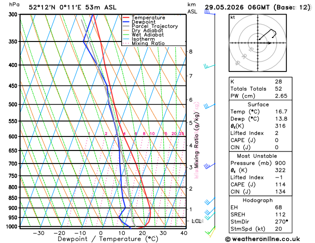This screenshot has width=315, height=243.
Task: Click the mixing ratio 25 label
Action: click(x=181, y=133)
